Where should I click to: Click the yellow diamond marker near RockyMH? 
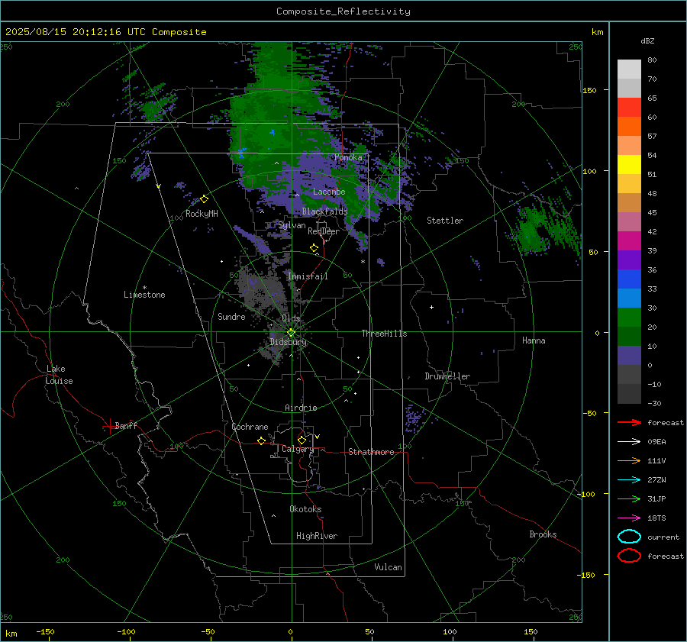coord(204,199)
